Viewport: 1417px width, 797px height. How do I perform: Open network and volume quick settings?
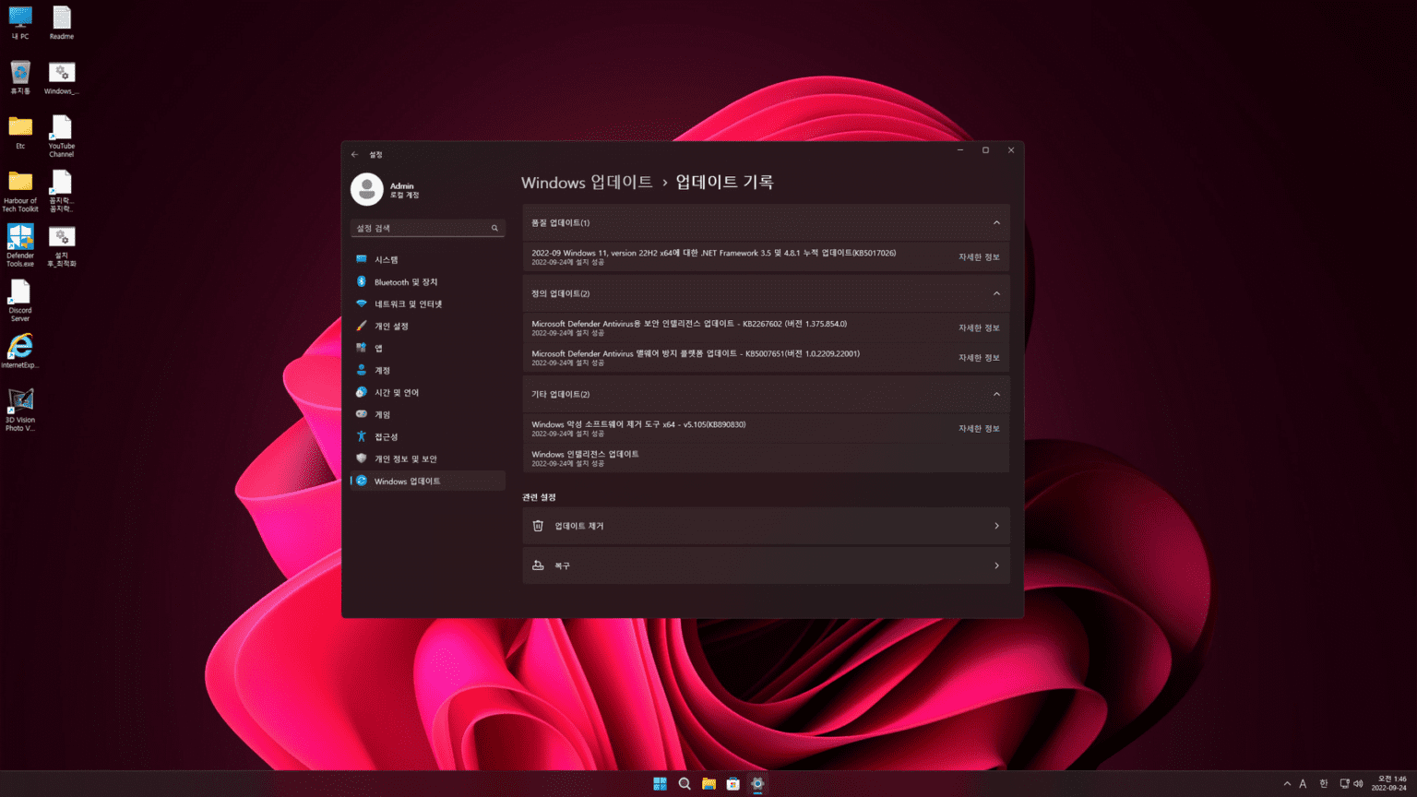click(1352, 784)
